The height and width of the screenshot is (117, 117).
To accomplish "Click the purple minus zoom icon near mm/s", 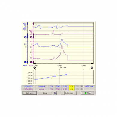I will point(31,62).
